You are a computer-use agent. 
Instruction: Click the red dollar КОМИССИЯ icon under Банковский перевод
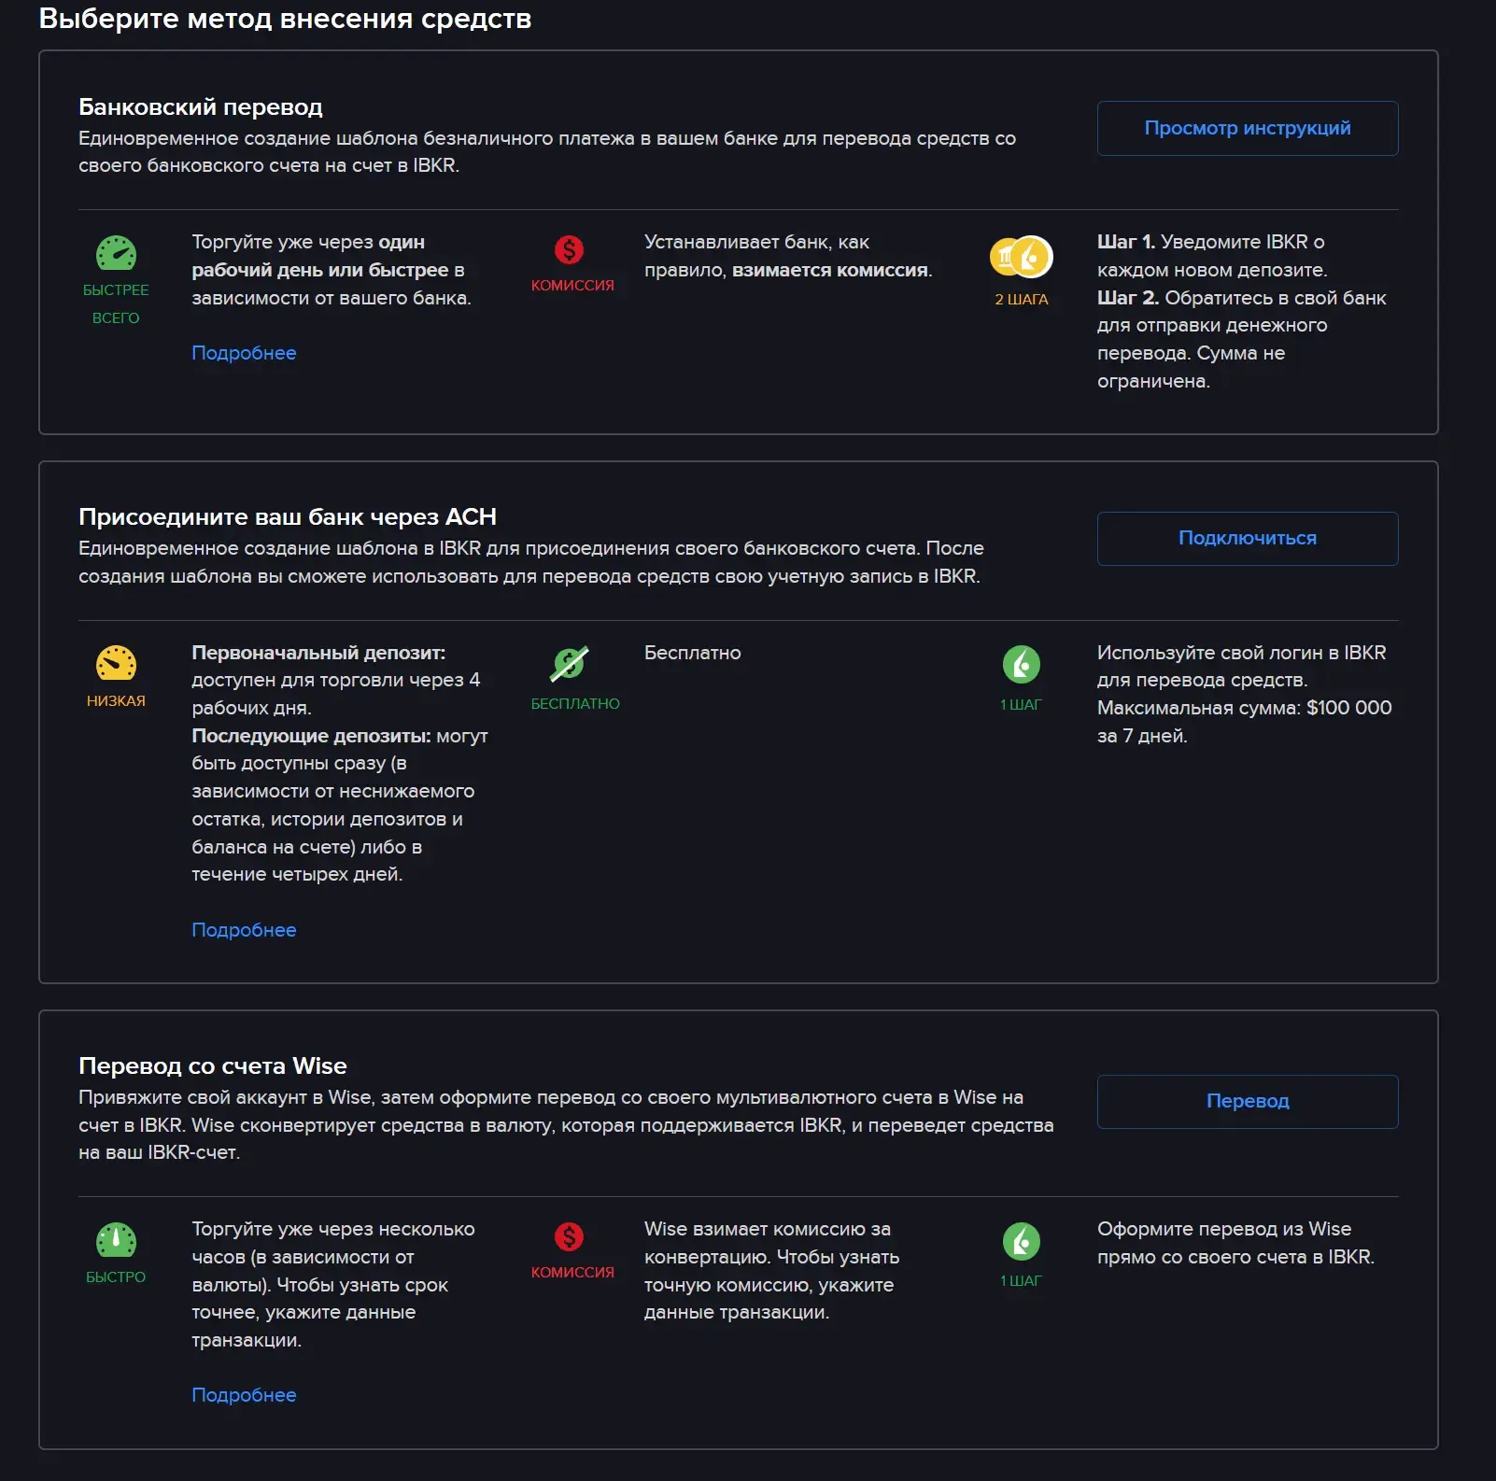pos(569,249)
